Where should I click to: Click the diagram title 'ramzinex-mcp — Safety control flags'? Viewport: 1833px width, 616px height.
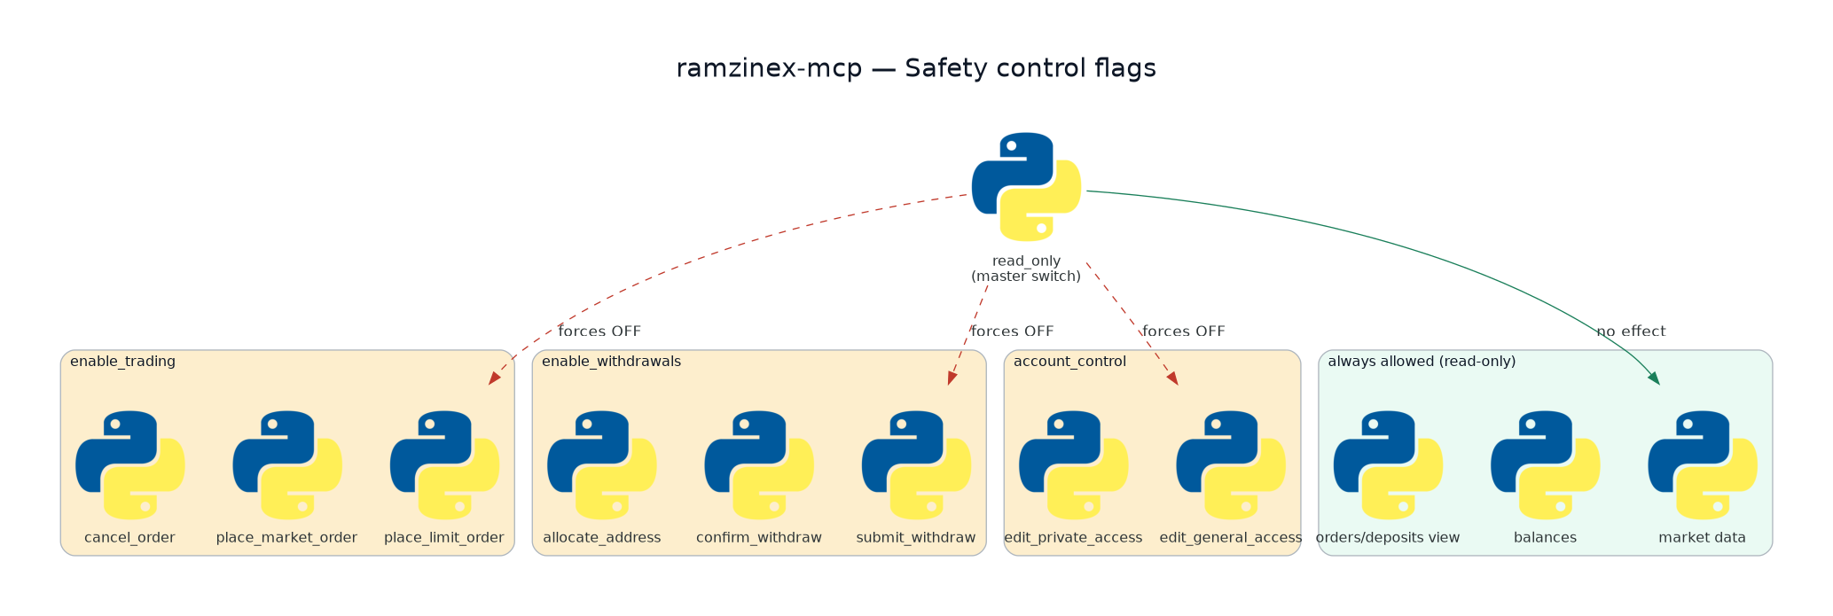pyautogui.click(x=916, y=68)
